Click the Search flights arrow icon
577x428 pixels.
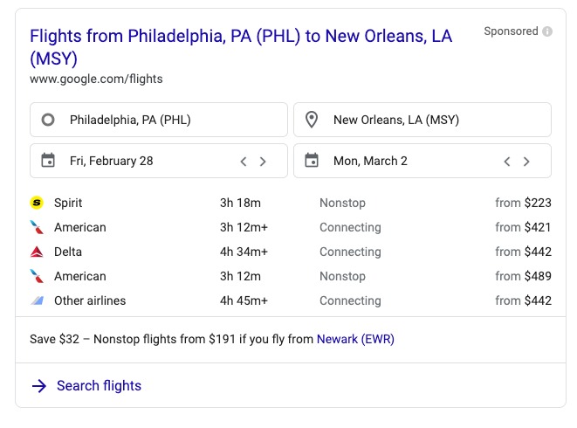pos(39,386)
